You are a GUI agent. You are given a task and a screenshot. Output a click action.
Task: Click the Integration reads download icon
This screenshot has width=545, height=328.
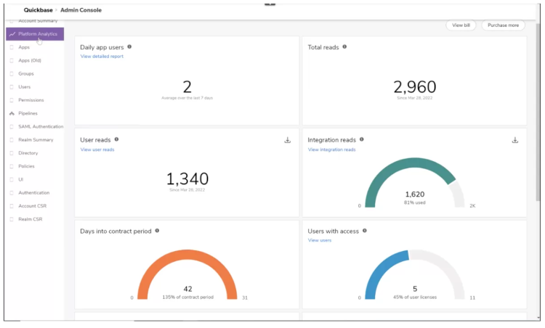515,140
